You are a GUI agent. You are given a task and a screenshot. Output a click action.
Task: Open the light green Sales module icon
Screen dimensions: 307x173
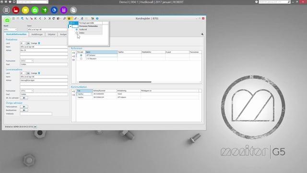pyautogui.click(x=35, y=10)
